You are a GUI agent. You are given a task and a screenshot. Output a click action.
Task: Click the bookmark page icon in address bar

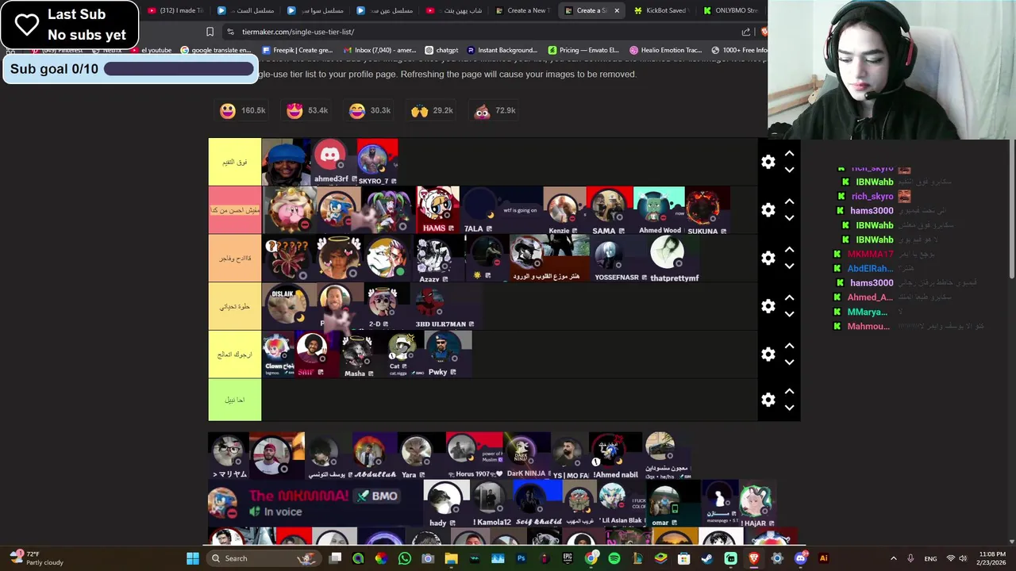pyautogui.click(x=210, y=32)
